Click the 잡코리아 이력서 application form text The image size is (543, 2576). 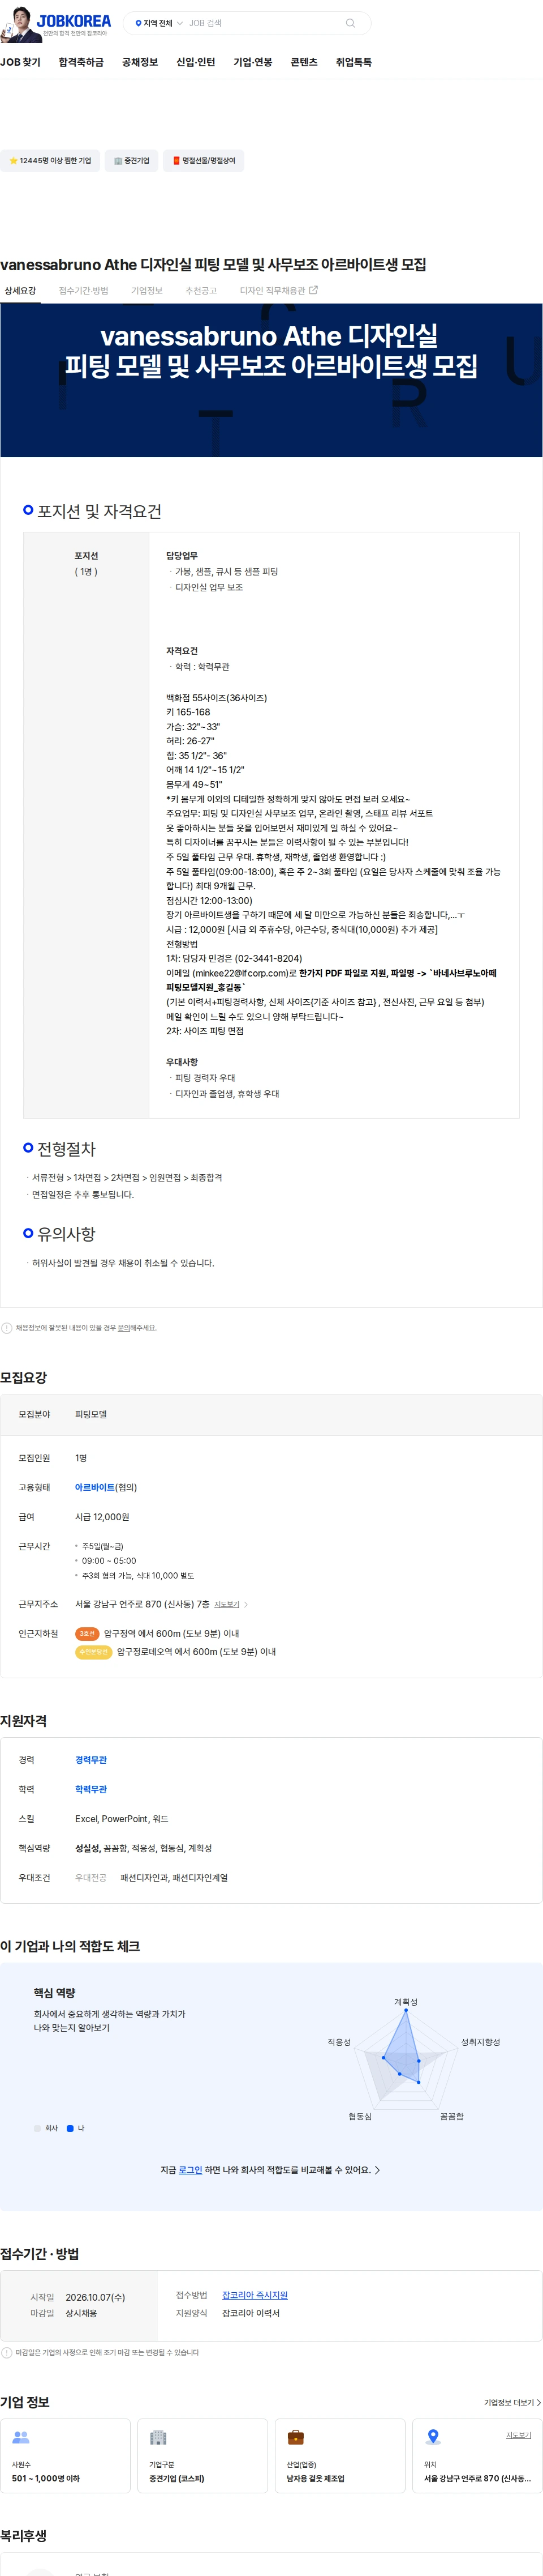coord(251,2313)
